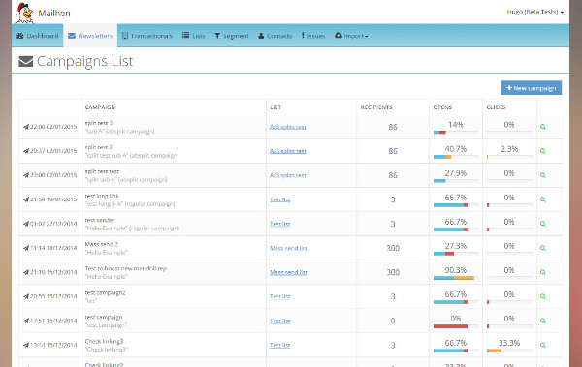Click the sent plane icon at 17:51 15/12/2014
Screen dimensions: 582x367
pyautogui.click(x=26, y=321)
